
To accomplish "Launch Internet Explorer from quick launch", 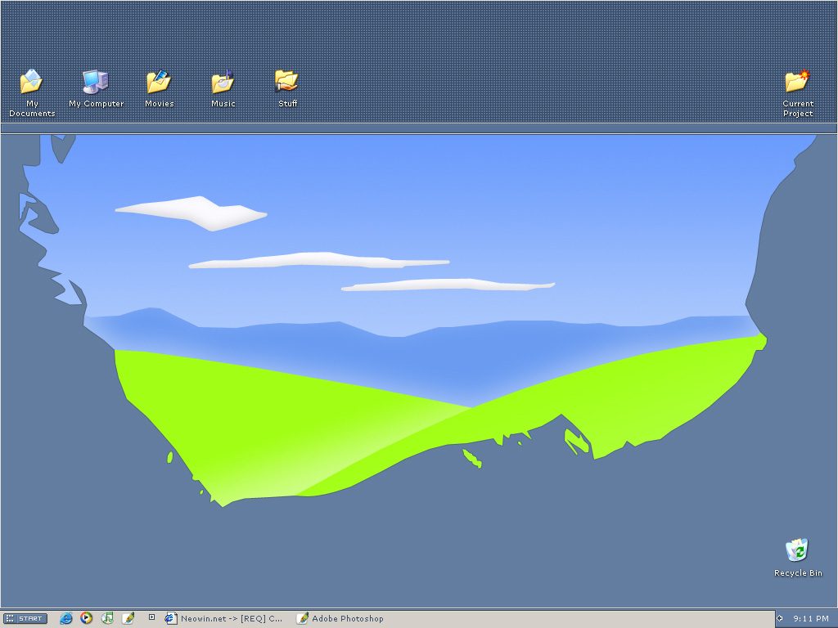I will click(x=66, y=618).
